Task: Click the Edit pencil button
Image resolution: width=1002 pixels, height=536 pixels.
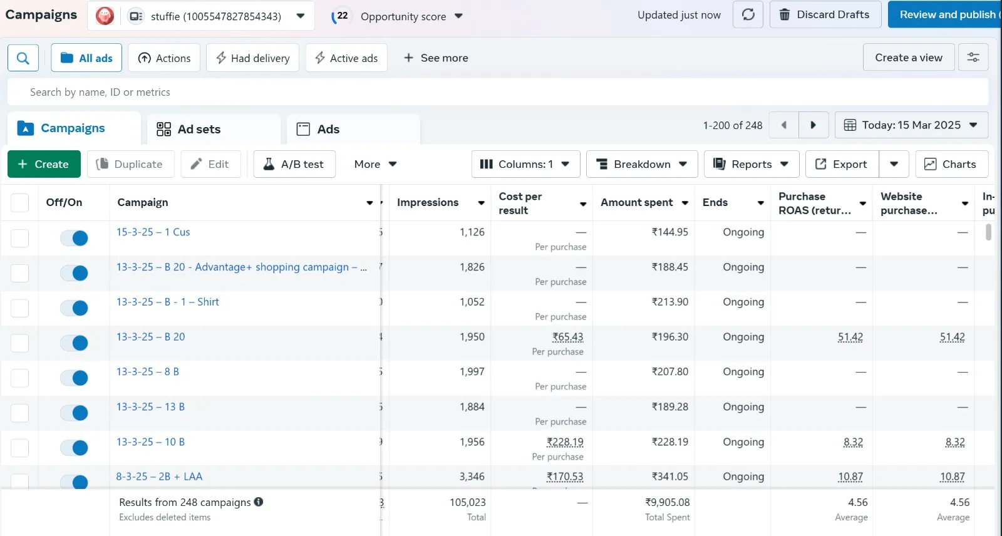Action: [210, 164]
